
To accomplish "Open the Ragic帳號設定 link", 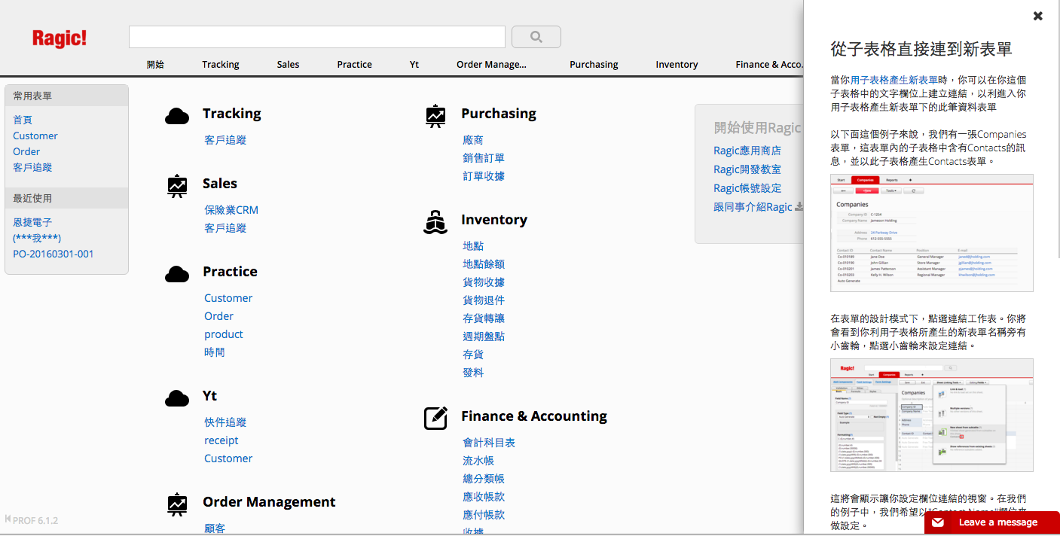I will [747, 188].
